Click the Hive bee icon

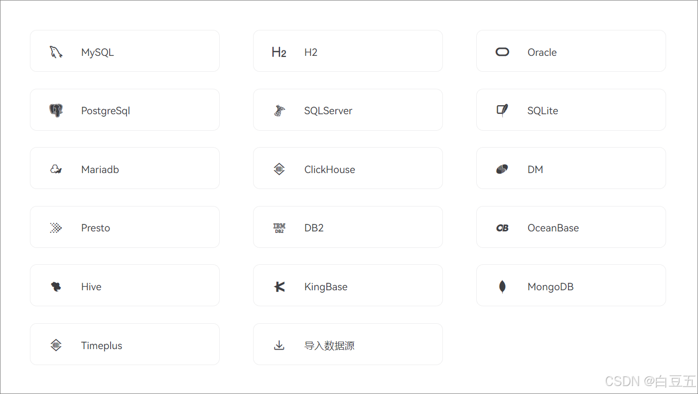[56, 287]
